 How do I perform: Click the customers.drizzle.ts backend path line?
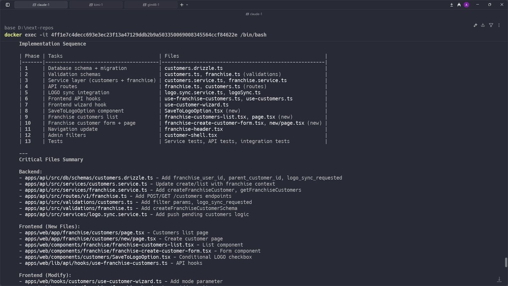(181, 178)
